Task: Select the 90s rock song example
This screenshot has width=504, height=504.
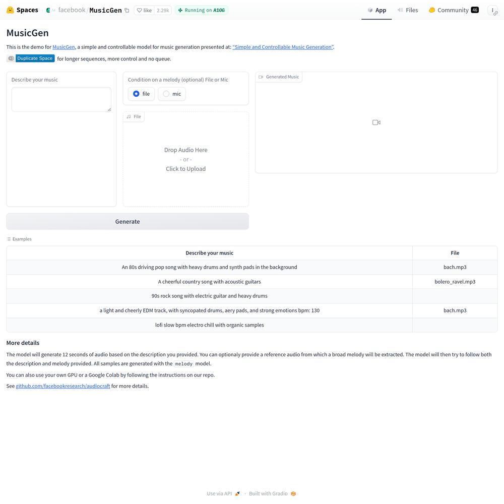Action: (x=209, y=296)
